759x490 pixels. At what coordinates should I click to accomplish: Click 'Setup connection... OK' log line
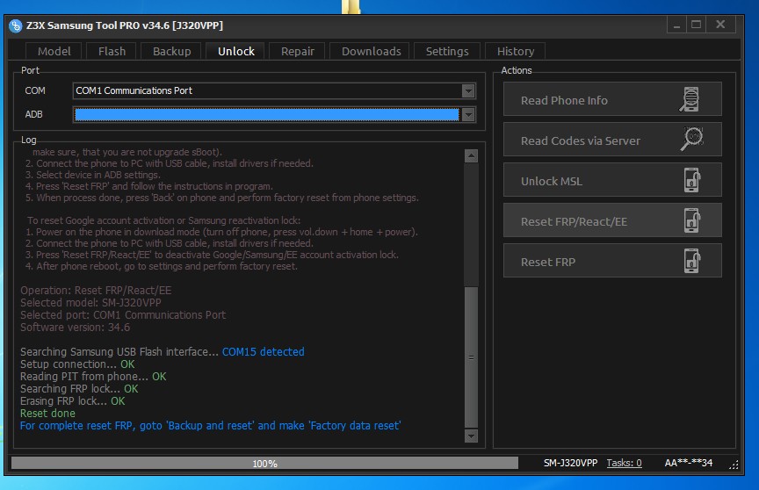pos(77,364)
